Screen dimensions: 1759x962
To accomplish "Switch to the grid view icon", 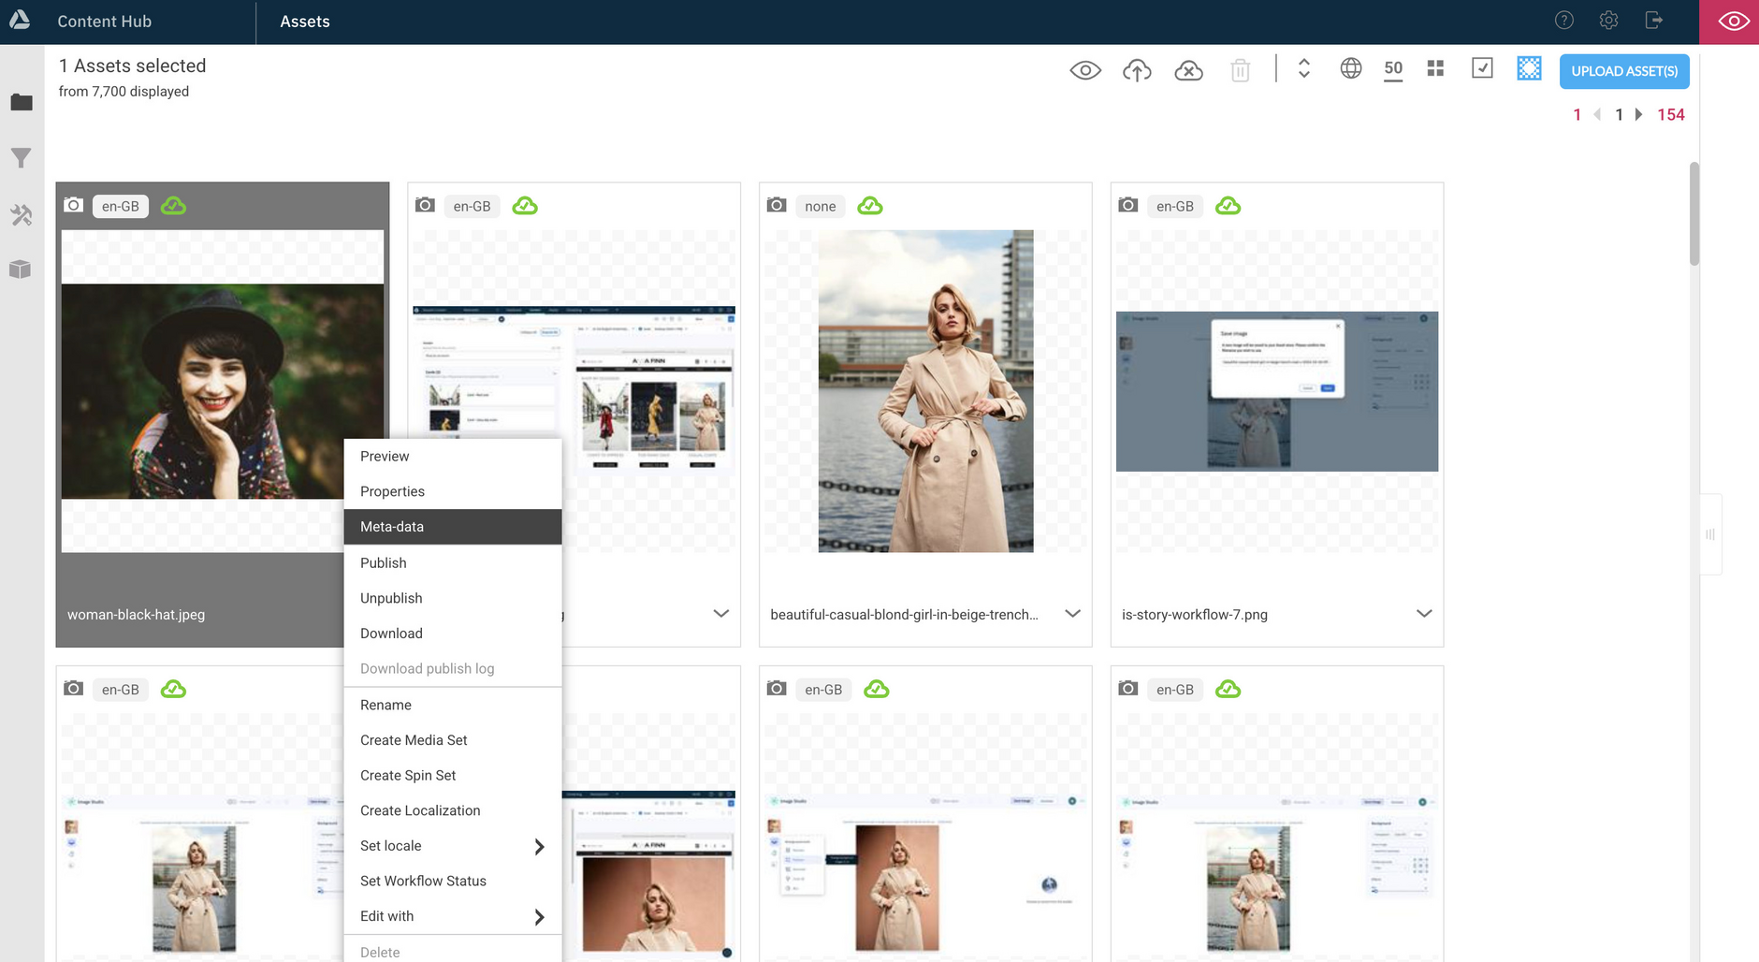I will pos(1435,68).
